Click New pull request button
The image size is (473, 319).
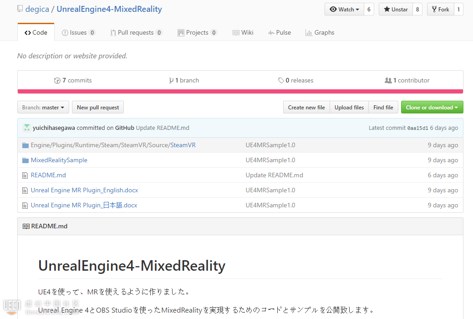tap(98, 107)
